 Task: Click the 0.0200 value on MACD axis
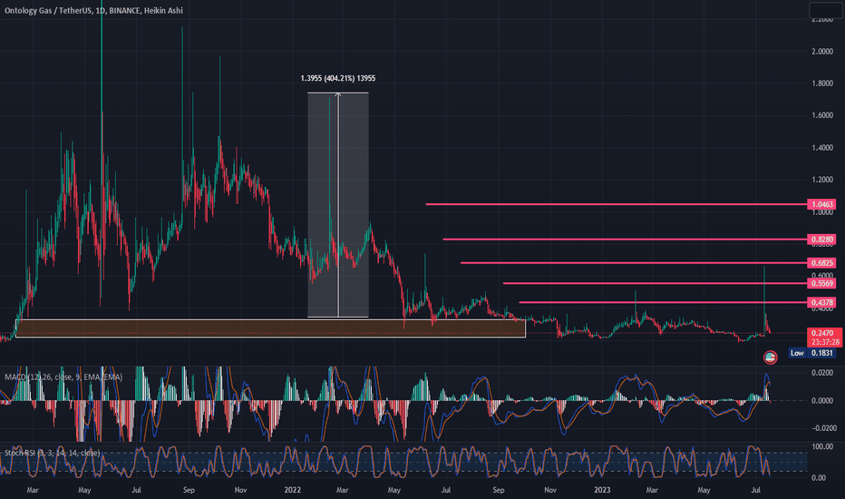tap(822, 373)
